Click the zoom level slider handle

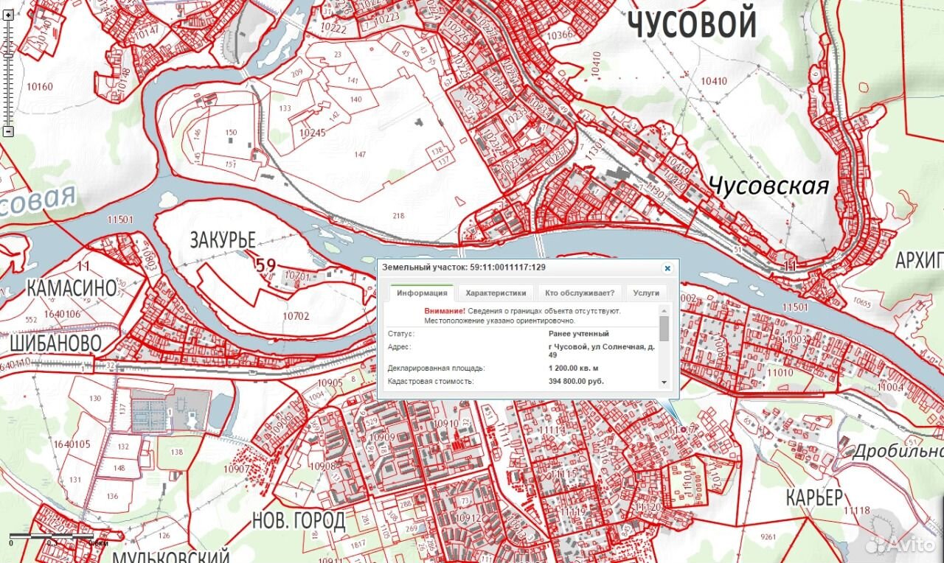(x=8, y=55)
